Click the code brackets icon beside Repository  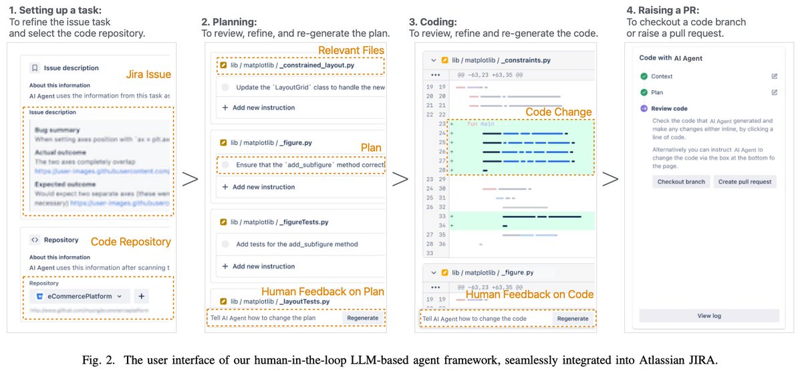[x=33, y=239]
